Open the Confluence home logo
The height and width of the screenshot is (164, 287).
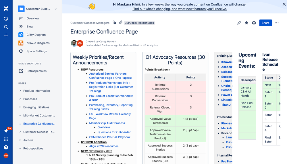pos(6,8)
